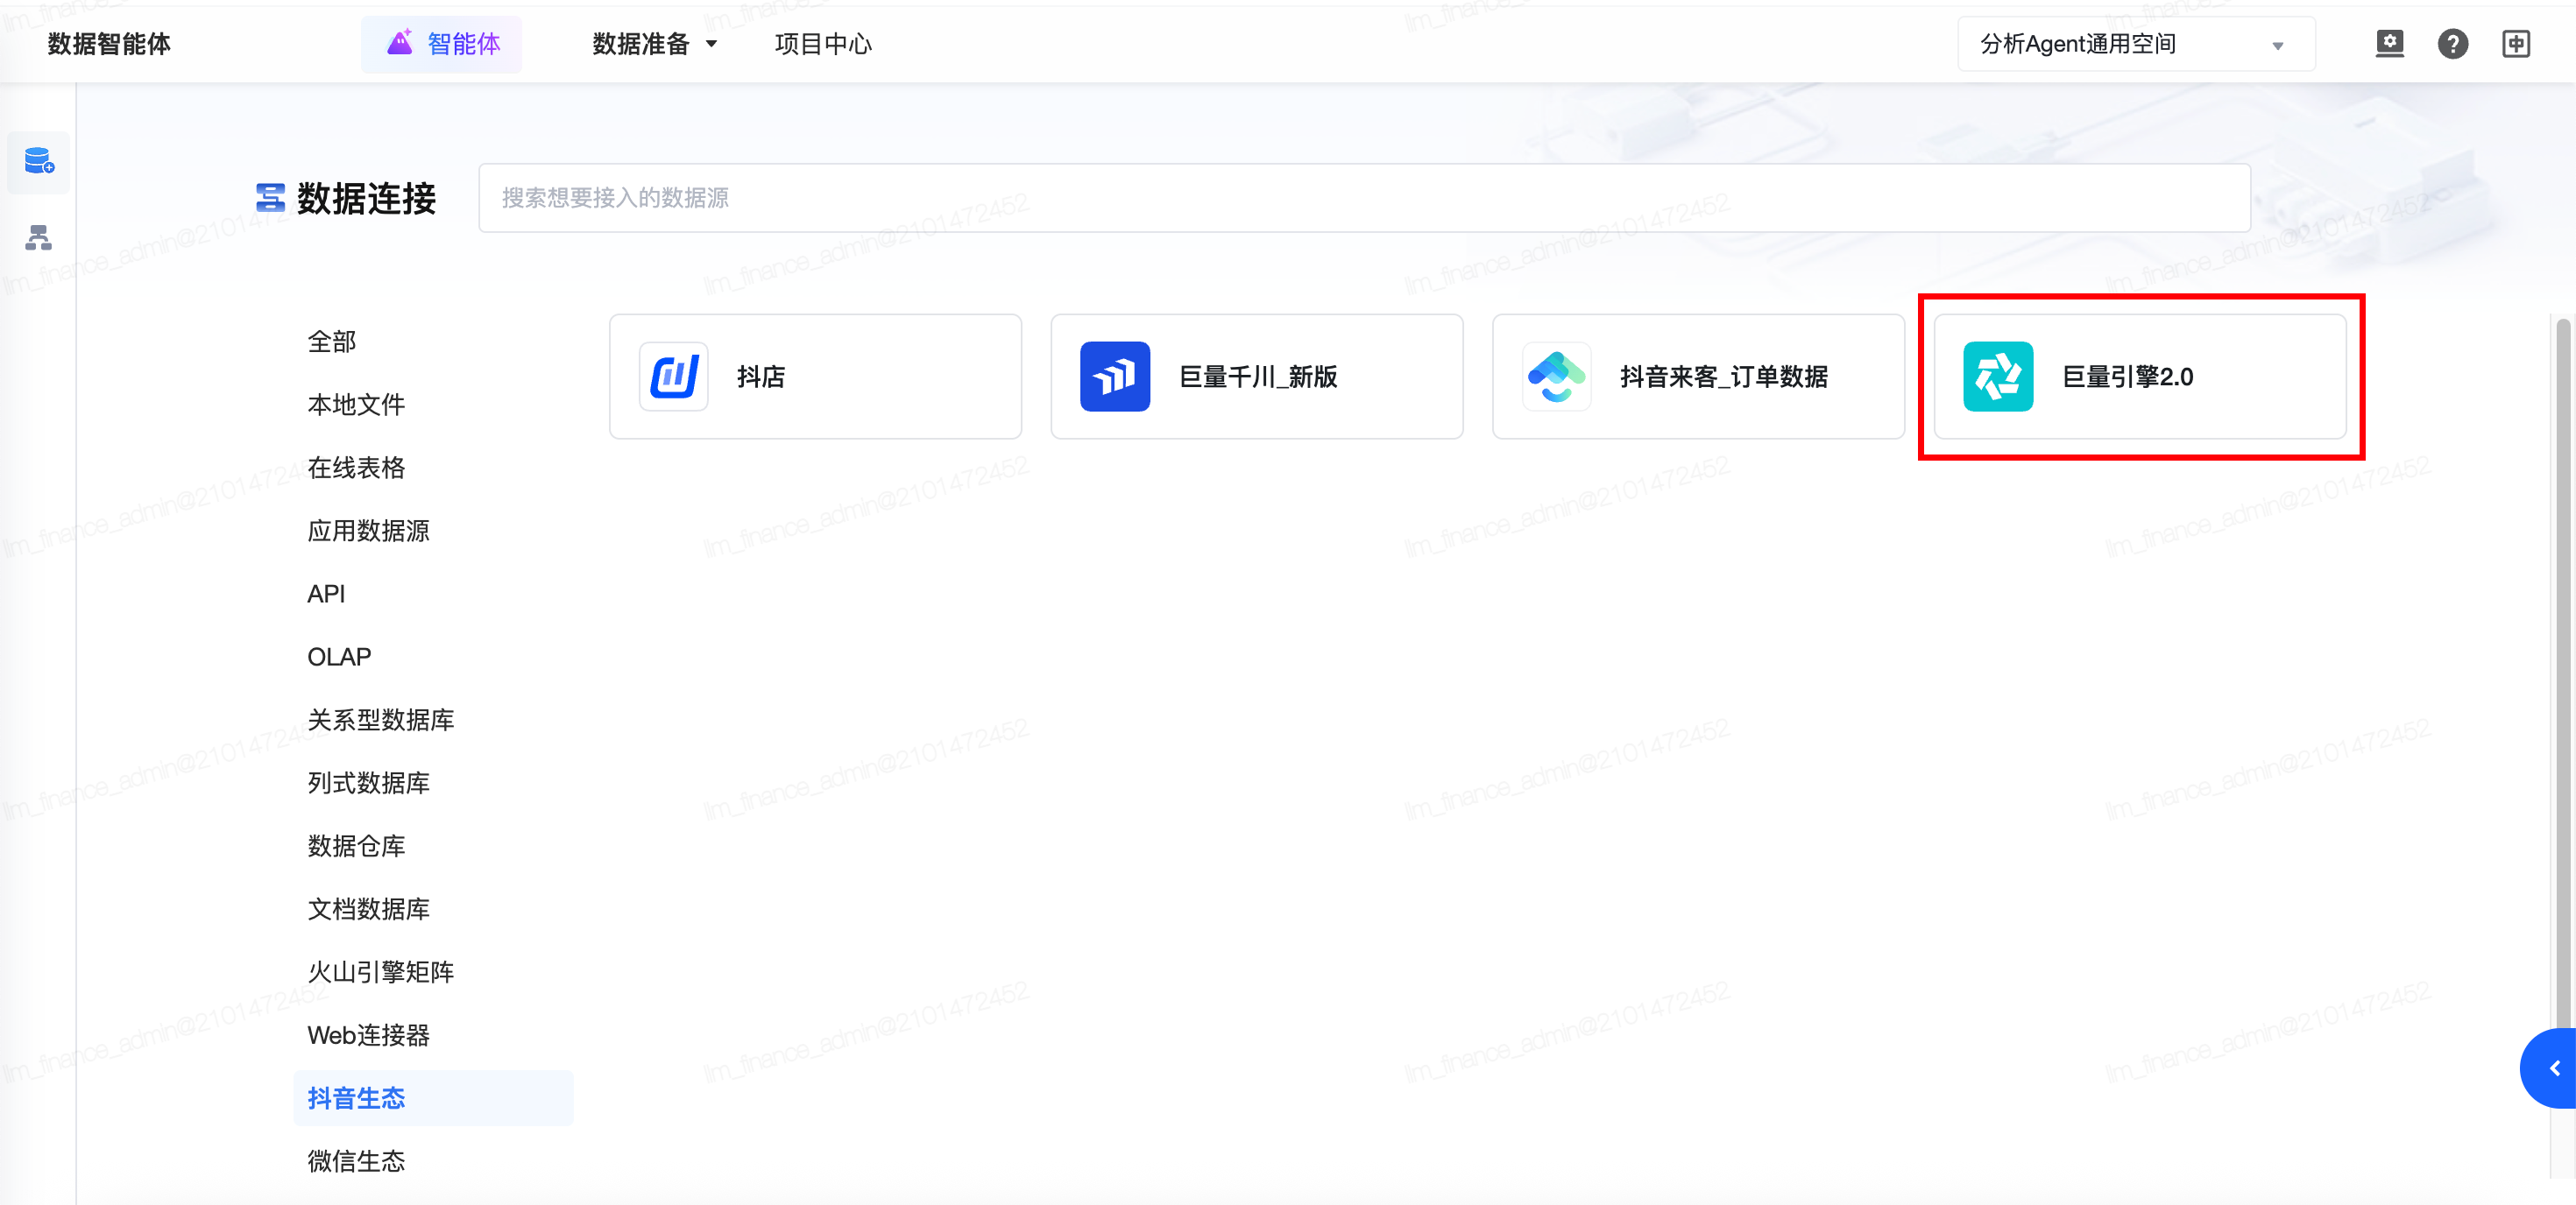Select the 本地文件 category
2576x1205 pixels.
(x=356, y=405)
